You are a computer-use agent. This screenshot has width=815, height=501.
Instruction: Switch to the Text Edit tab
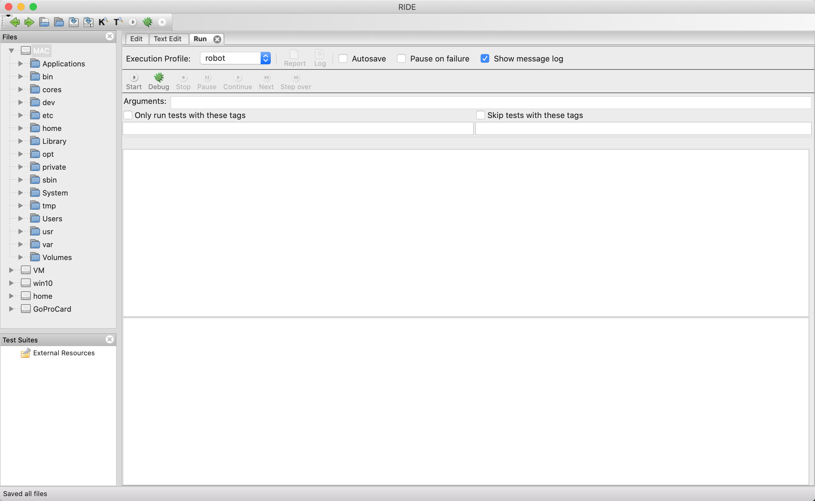tap(167, 39)
